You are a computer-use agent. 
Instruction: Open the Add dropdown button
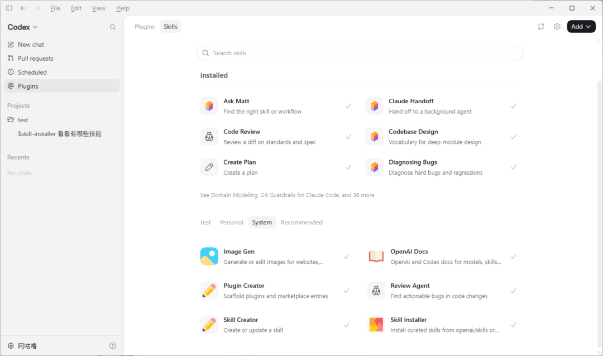pyautogui.click(x=581, y=27)
